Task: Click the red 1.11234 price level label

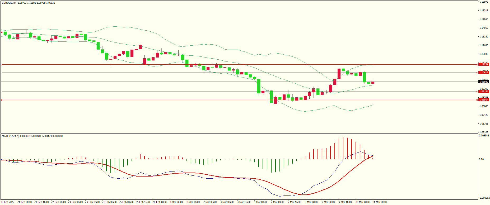Action: (484, 64)
